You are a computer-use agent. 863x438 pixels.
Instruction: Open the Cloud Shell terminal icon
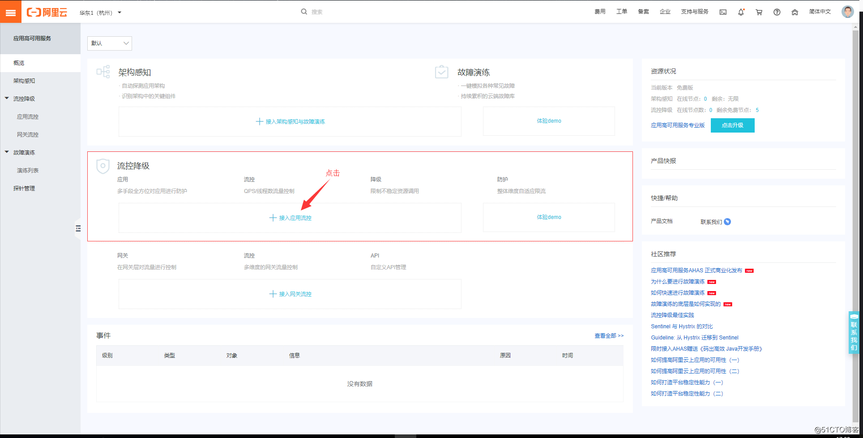[x=723, y=12]
